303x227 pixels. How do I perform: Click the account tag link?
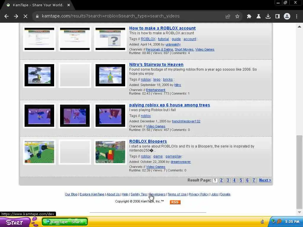tap(190, 39)
